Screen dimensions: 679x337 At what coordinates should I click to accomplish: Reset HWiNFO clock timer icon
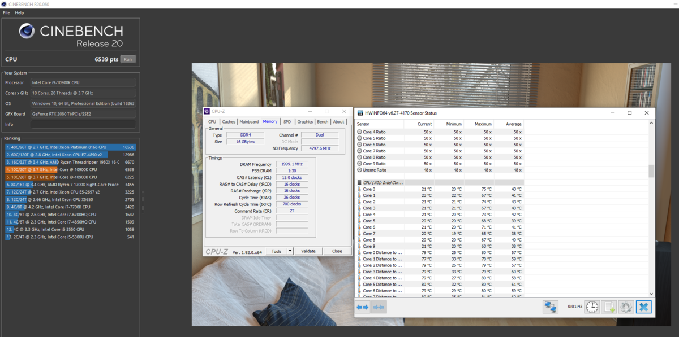592,307
